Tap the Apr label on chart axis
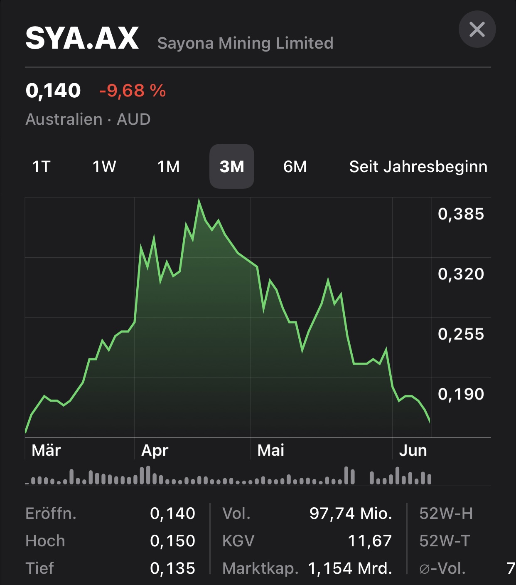The height and width of the screenshot is (585, 516). [155, 450]
